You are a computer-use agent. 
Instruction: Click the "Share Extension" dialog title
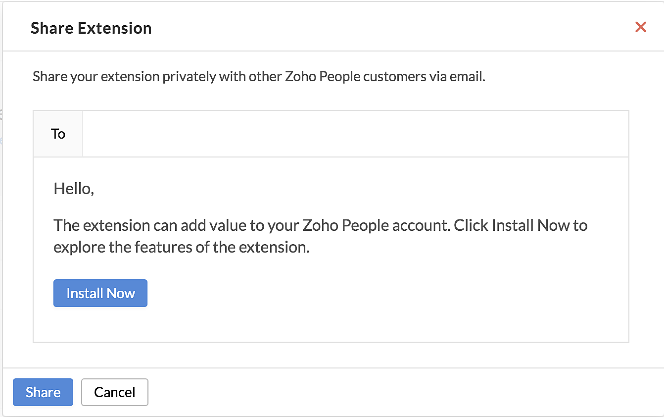click(91, 28)
